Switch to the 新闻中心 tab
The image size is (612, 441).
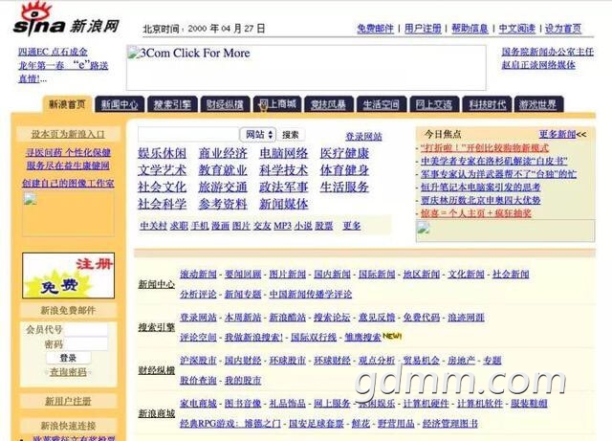pyautogui.click(x=120, y=104)
